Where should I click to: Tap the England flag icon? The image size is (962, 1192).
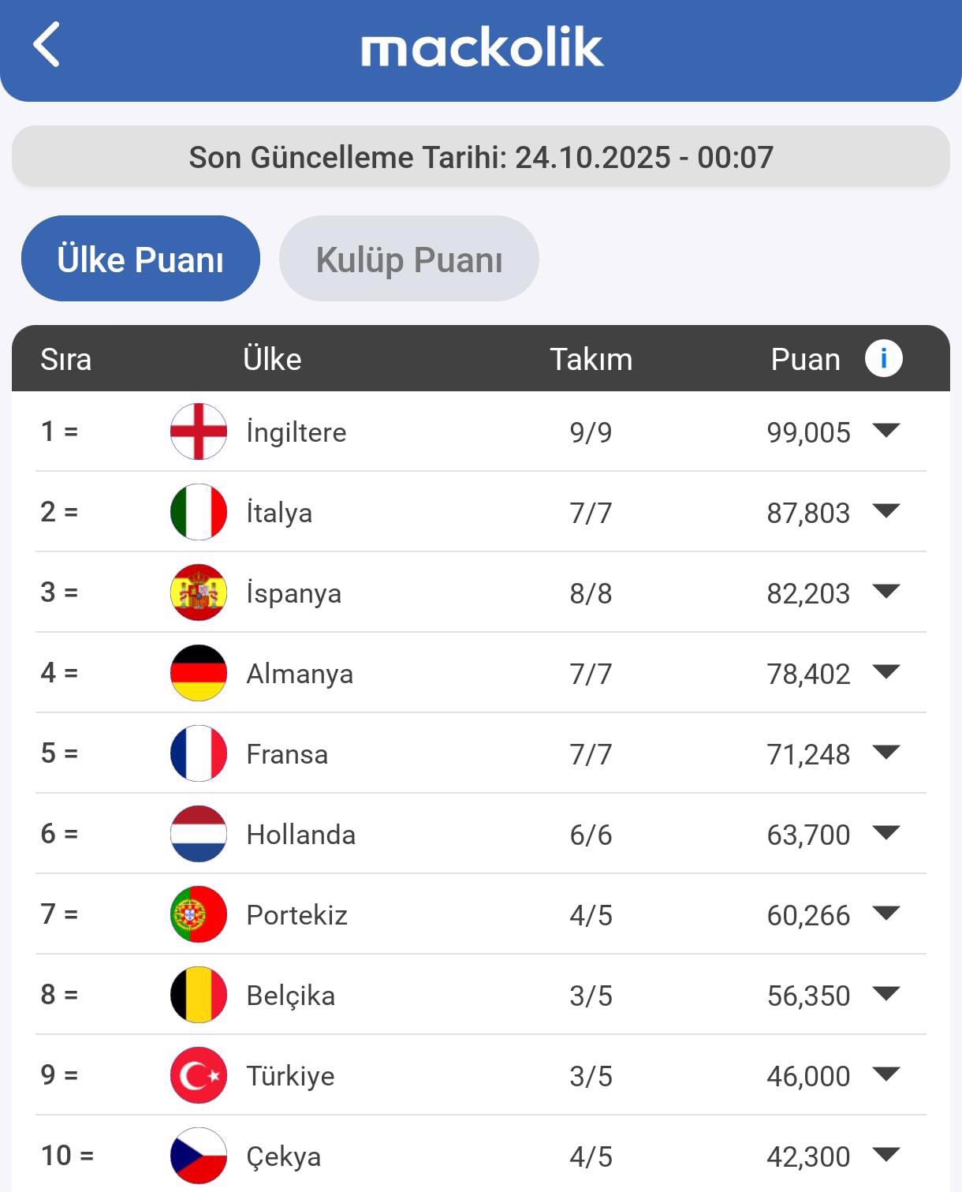point(199,432)
